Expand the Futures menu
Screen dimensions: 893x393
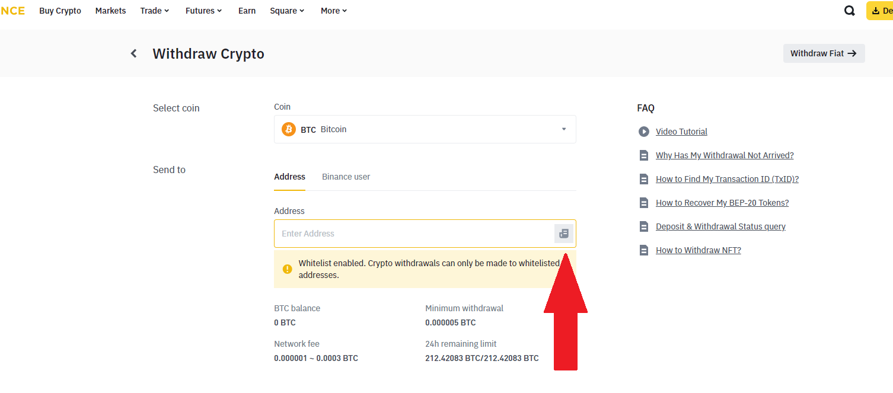click(204, 11)
